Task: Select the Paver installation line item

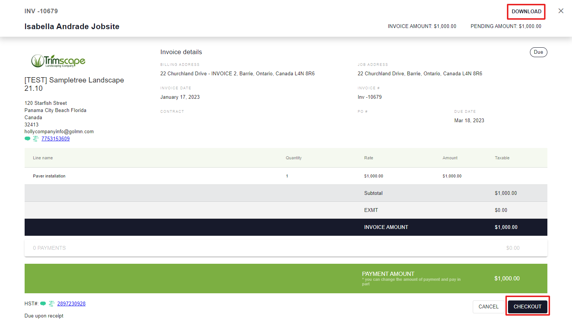Action: (x=286, y=176)
